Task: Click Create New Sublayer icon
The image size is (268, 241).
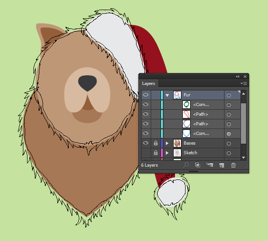Action: point(210,165)
